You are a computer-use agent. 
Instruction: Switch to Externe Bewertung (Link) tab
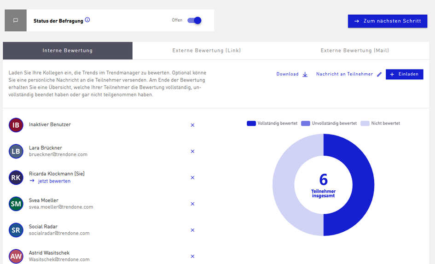pos(207,51)
